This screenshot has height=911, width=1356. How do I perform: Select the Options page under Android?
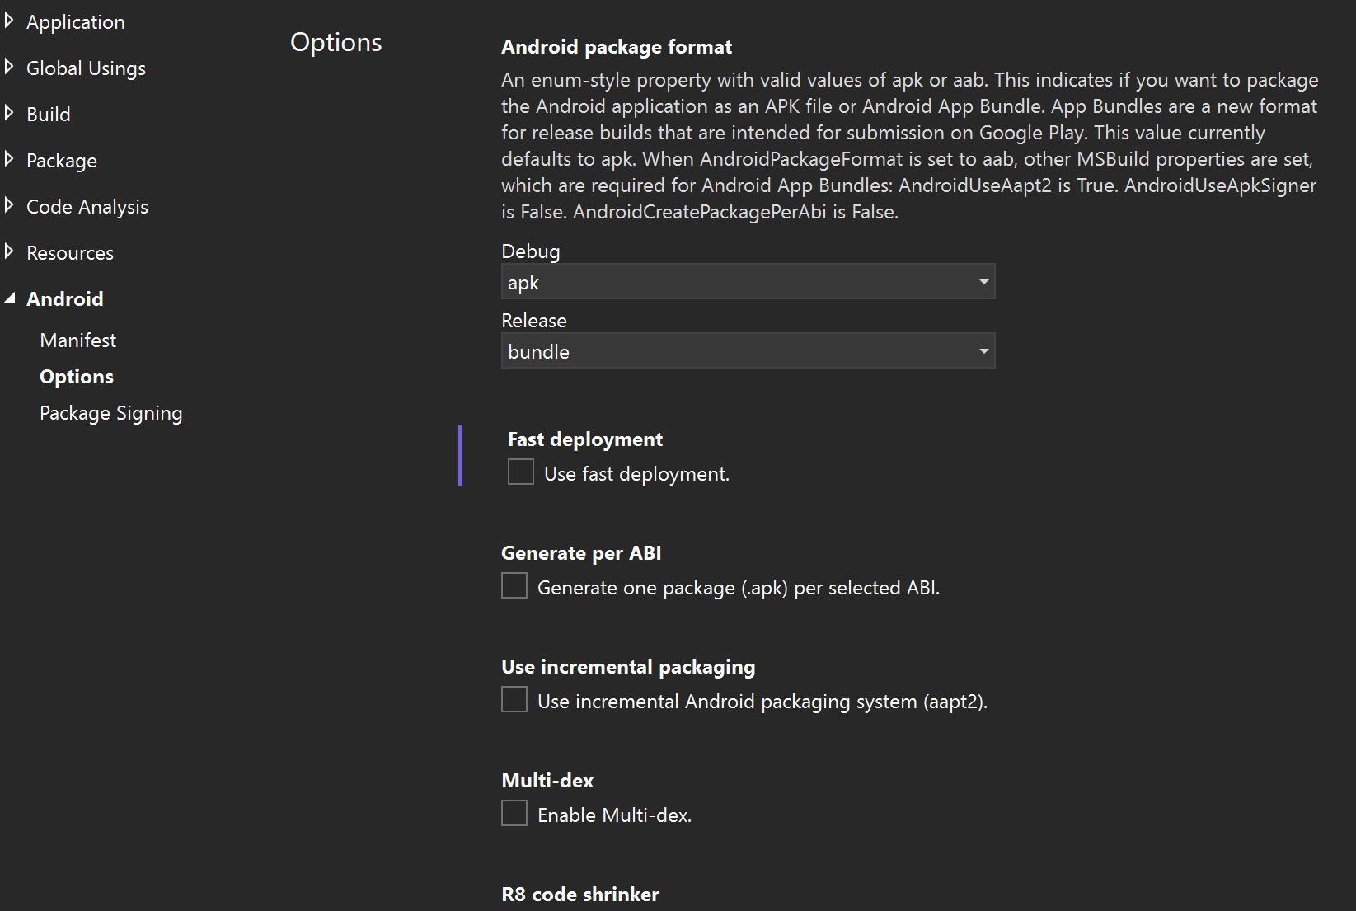tap(77, 376)
